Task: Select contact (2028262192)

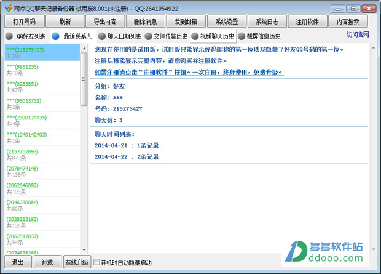Action: (x=42, y=222)
